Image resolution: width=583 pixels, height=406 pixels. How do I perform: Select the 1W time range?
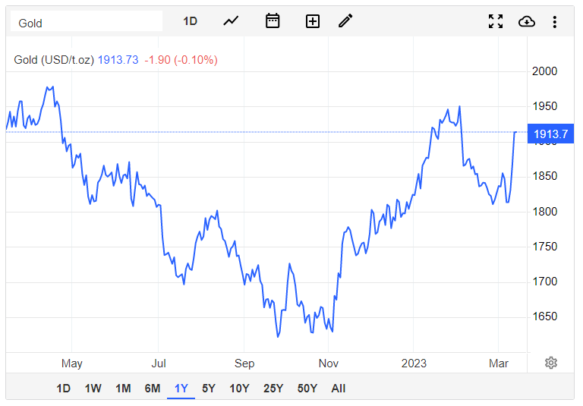[93, 389]
